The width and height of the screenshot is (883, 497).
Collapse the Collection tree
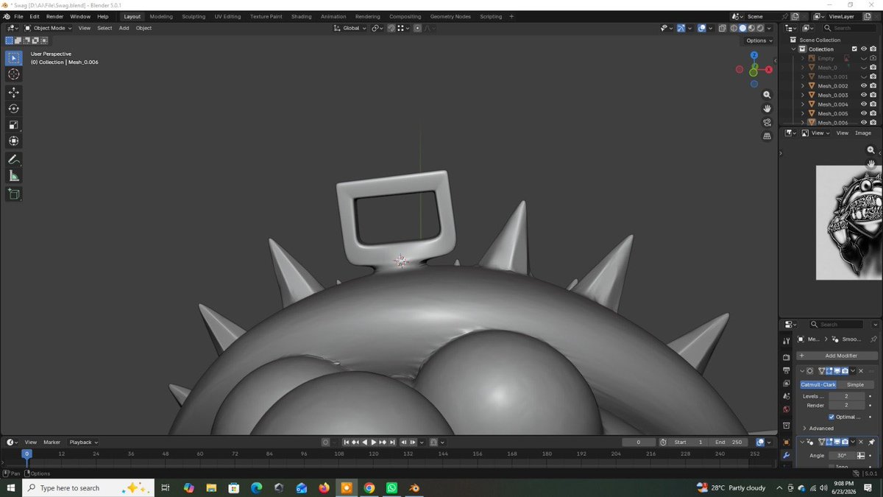(x=794, y=49)
